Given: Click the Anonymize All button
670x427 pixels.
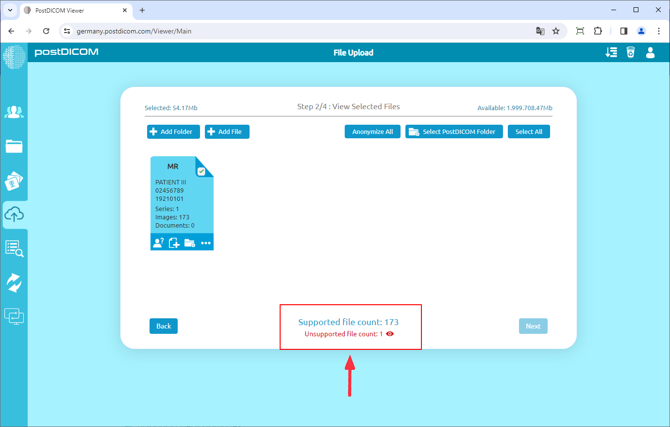Looking at the screenshot, I should (x=372, y=131).
